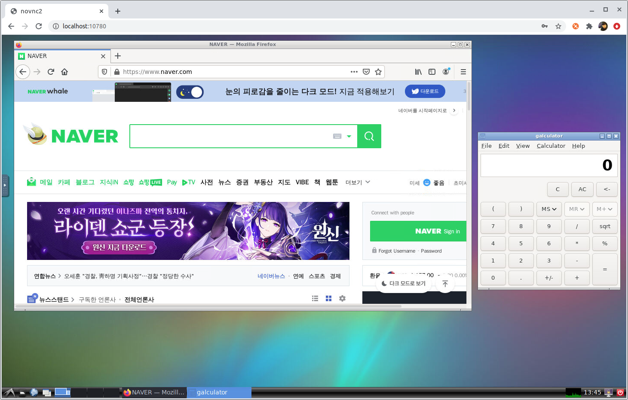Show Firefox sidebars icon
Screen dimensions: 628x400
pyautogui.click(x=432, y=72)
